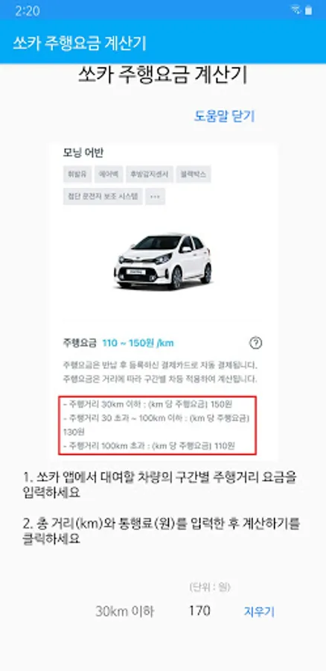Tap the red-boxed distance fee section
326x671 pixels.
click(158, 426)
